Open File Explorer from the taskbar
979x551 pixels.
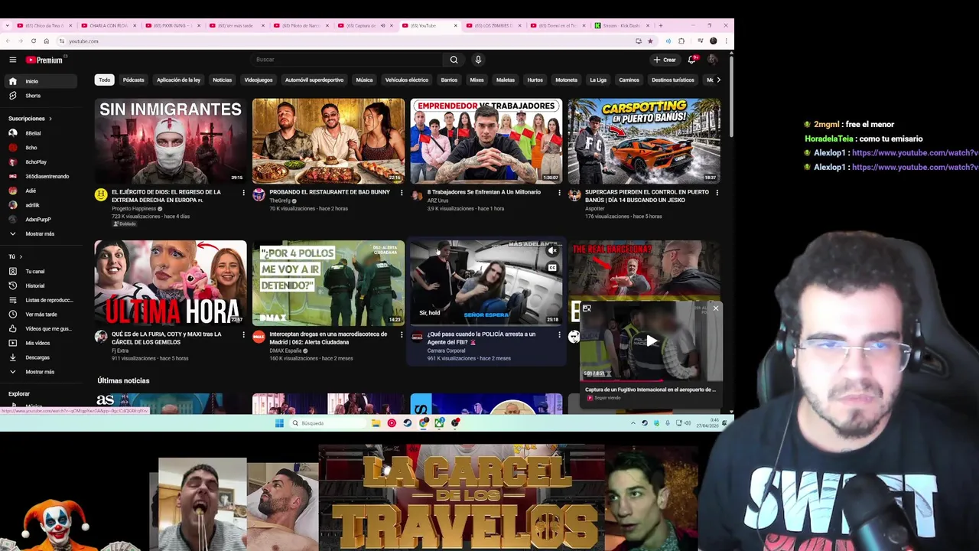[x=376, y=423]
